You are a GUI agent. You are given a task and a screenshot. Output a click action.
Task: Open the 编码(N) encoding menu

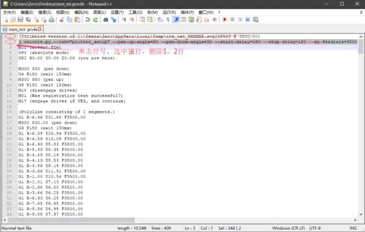pyautogui.click(x=82, y=12)
